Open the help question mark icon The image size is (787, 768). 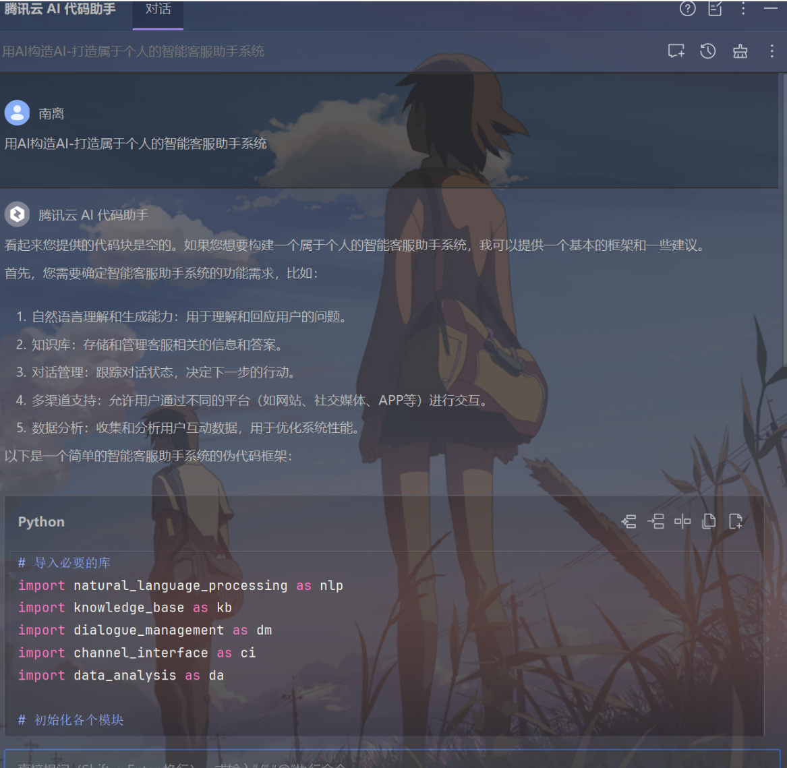click(x=687, y=9)
